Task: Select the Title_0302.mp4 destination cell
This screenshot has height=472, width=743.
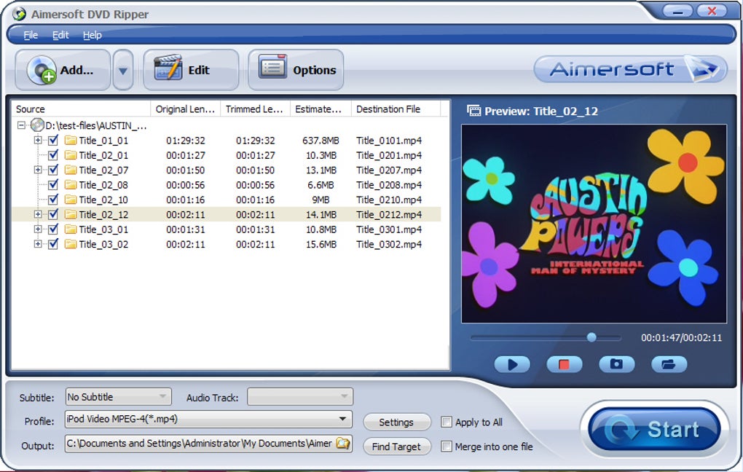Action: tap(389, 244)
